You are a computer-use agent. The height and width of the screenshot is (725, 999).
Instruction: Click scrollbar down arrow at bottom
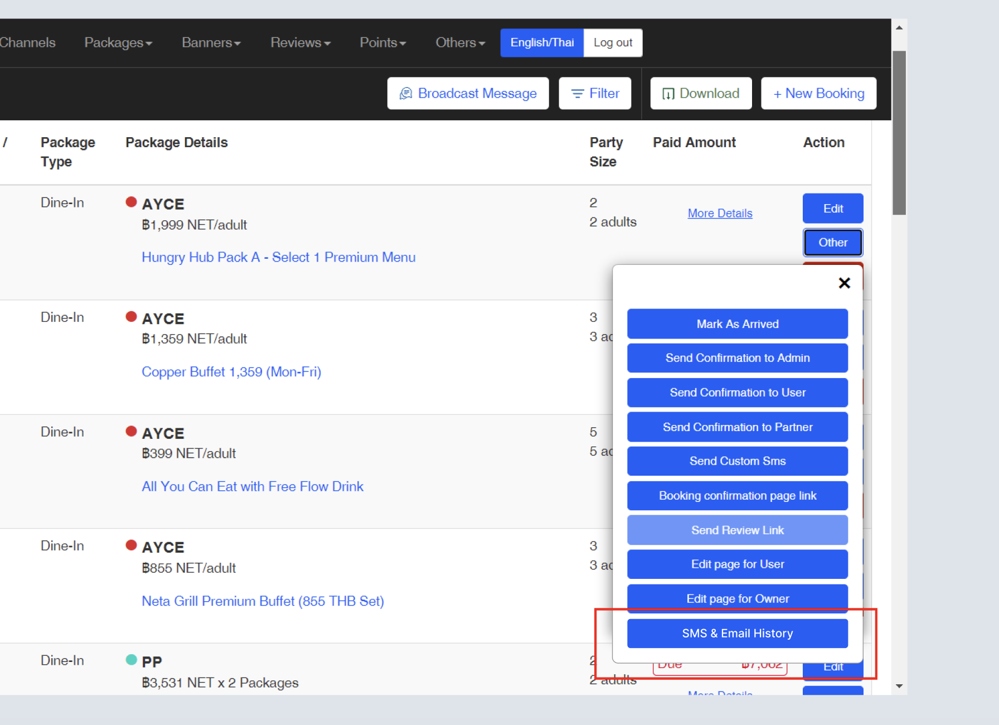click(x=899, y=686)
